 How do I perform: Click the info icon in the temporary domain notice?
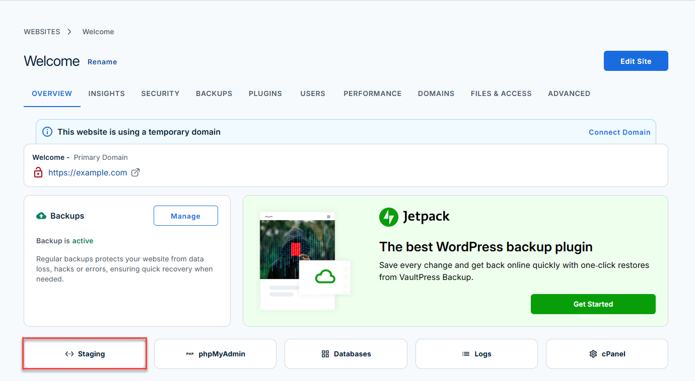click(x=47, y=132)
